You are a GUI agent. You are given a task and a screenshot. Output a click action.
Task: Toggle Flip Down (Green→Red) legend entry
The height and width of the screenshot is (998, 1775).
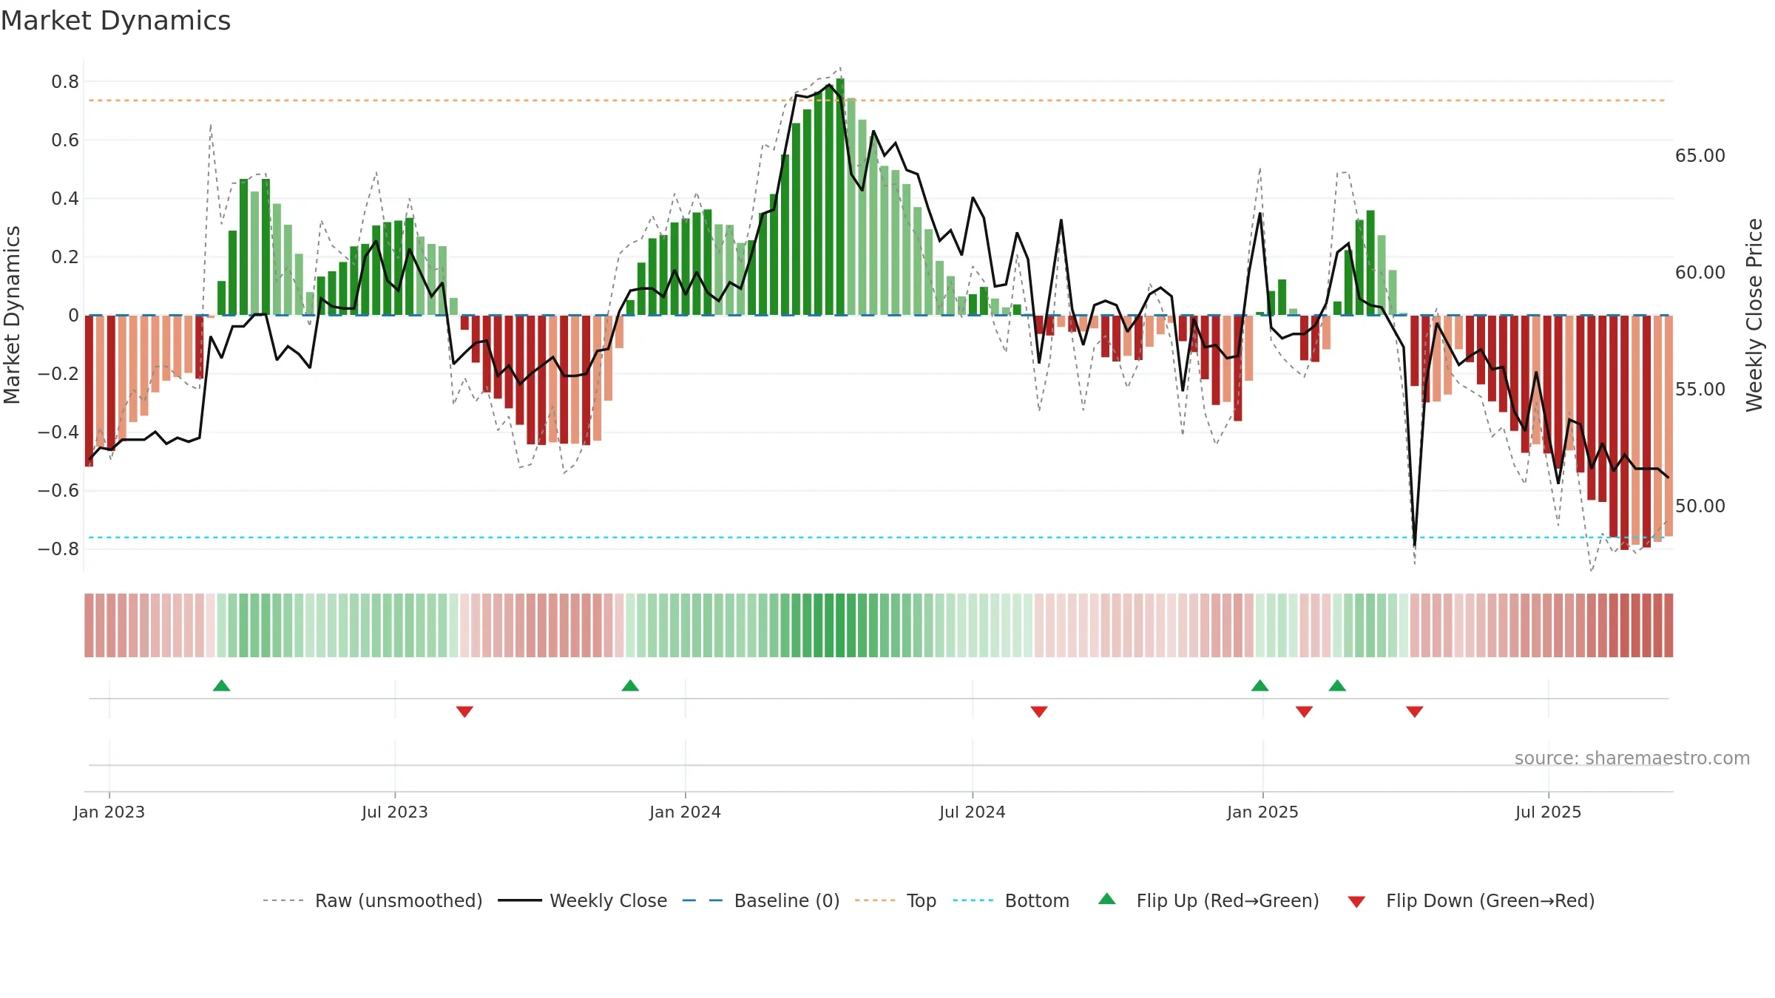1471,900
